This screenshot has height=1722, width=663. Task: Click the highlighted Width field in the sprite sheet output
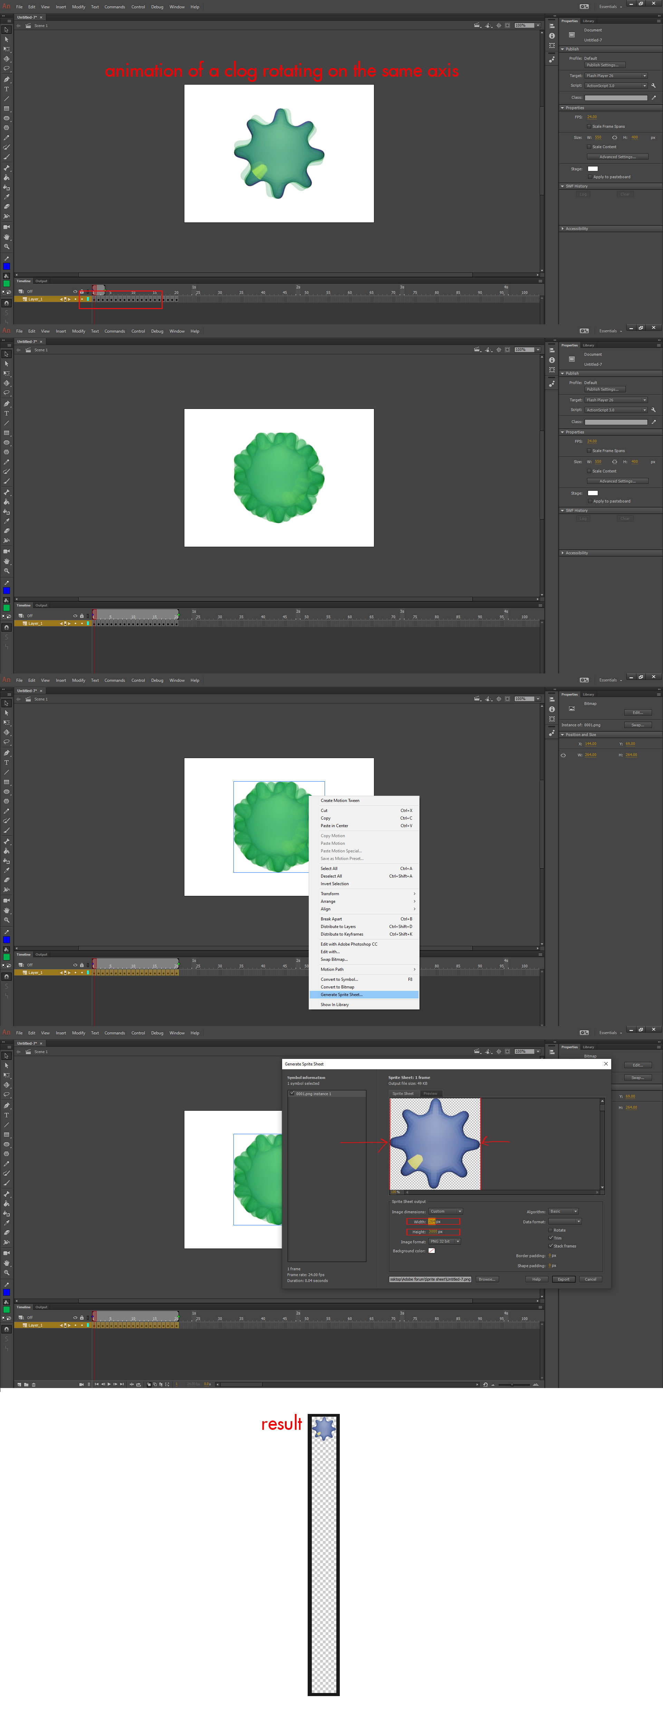[432, 1222]
